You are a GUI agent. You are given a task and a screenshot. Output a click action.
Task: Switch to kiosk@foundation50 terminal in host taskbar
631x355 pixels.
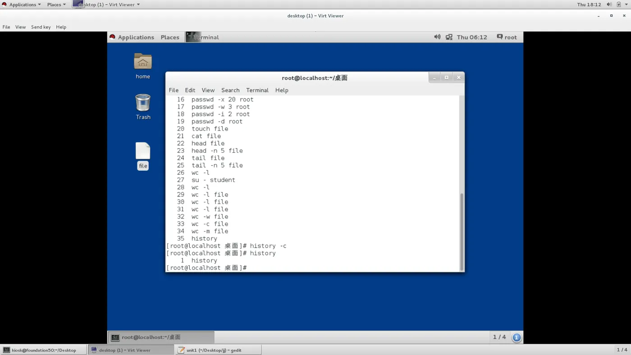coord(43,350)
